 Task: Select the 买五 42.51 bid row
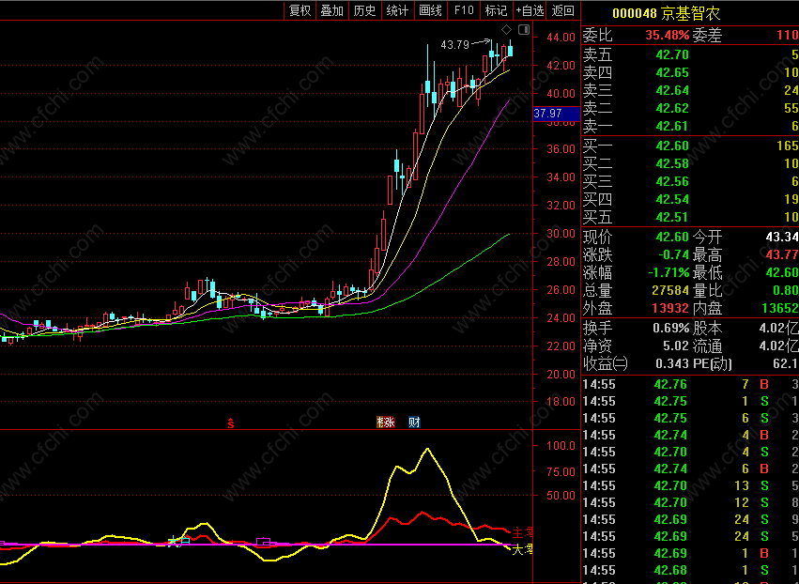(690, 217)
